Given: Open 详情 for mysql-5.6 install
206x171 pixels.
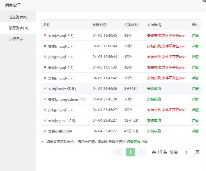Looking at the screenshot, I should click(195, 67).
